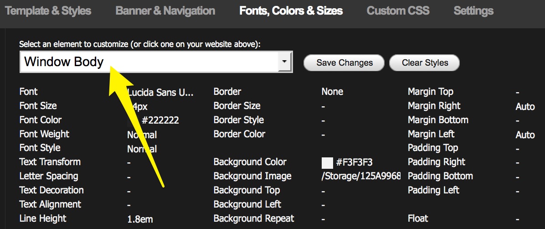Set the Background Repeat value
Image resolution: width=545 pixels, height=229 pixels.
coord(323,219)
